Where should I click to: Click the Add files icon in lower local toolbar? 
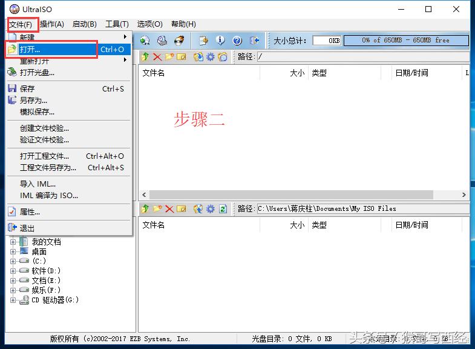198,208
